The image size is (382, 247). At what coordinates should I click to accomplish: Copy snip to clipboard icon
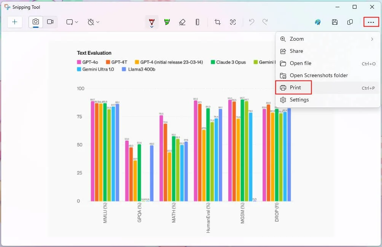(350, 22)
